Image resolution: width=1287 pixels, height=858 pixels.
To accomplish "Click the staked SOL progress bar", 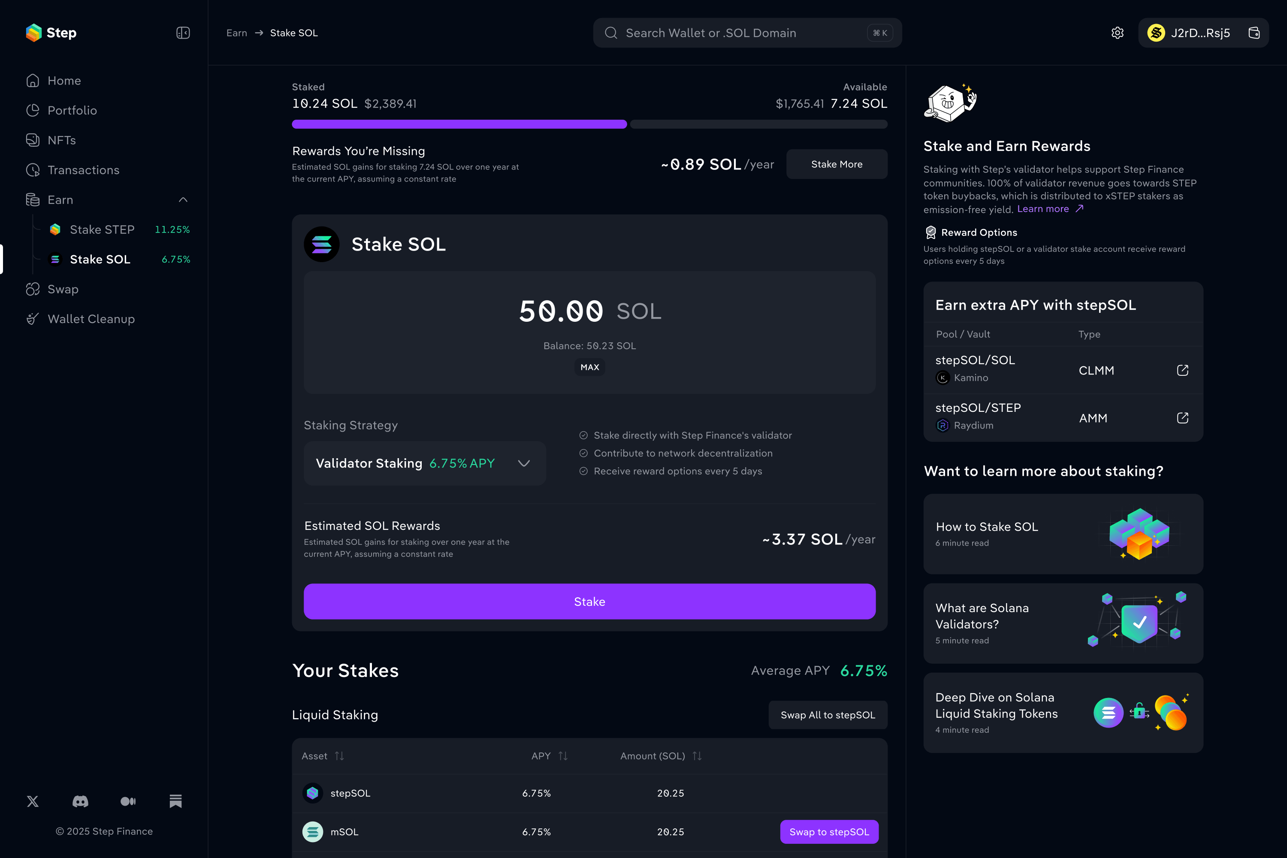I will 459,124.
